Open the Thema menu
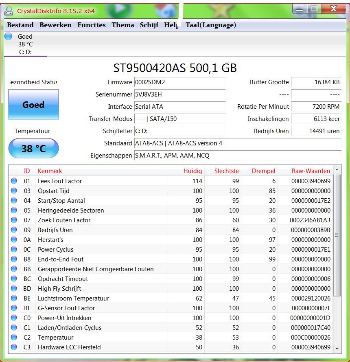 [x=123, y=25]
